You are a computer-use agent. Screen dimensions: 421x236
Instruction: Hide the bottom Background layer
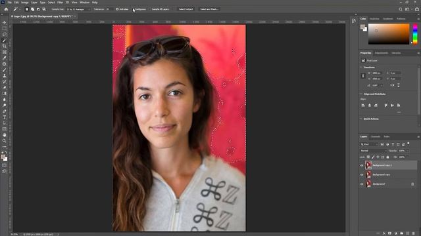pyautogui.click(x=362, y=184)
